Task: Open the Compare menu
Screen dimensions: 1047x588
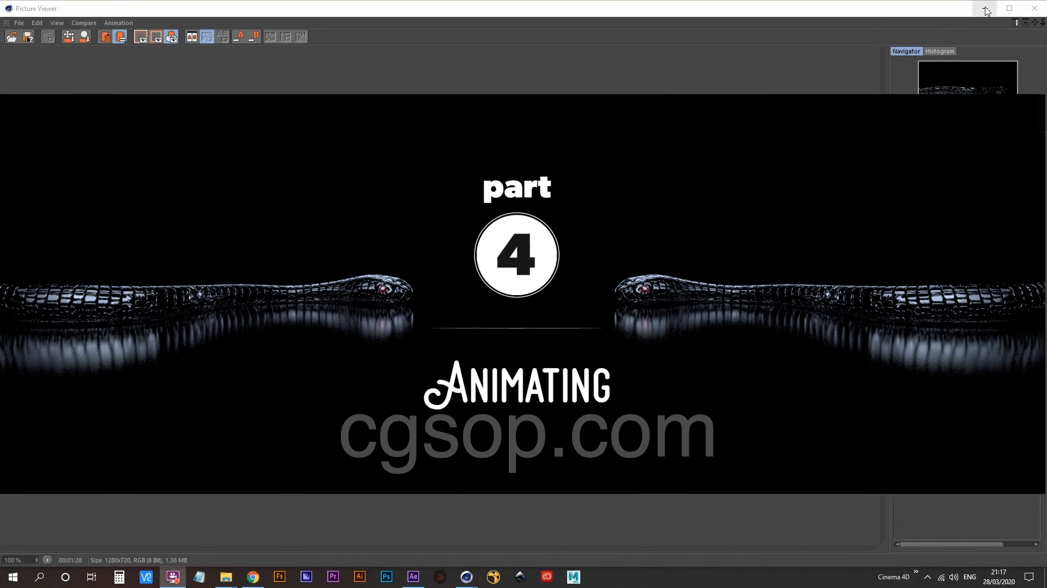Action: point(83,23)
